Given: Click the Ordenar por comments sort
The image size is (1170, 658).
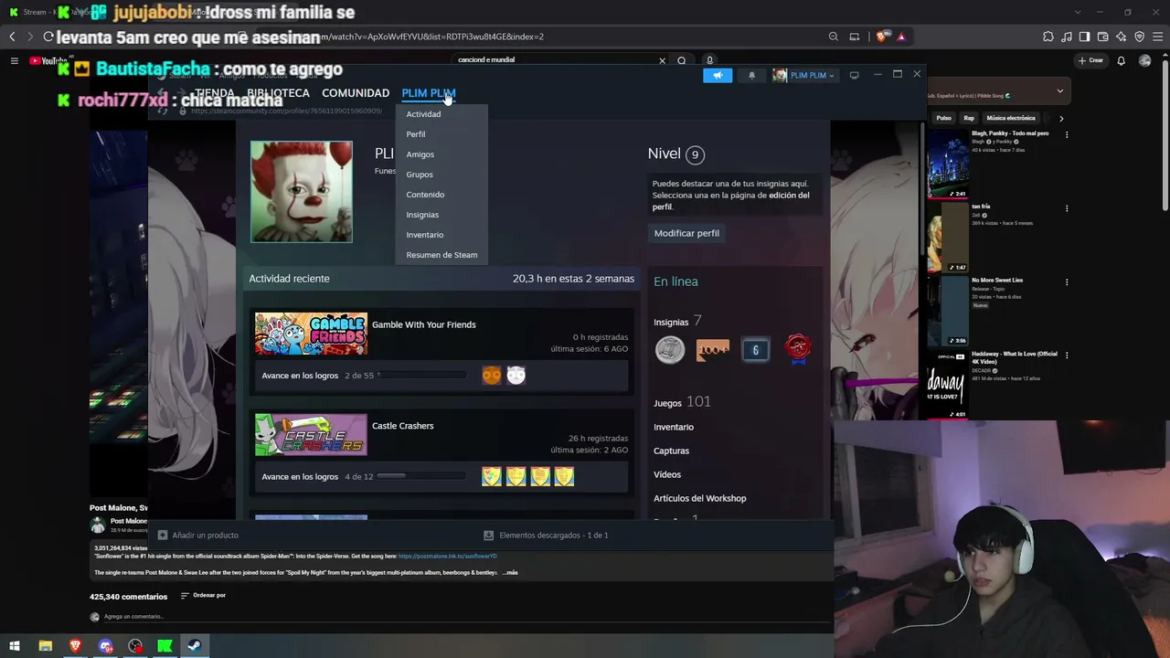Looking at the screenshot, I should [203, 596].
